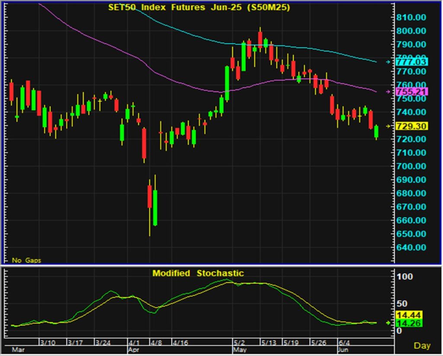The width and height of the screenshot is (443, 356).
Task: Click the 3/17 date marker
Action: (x=75, y=343)
